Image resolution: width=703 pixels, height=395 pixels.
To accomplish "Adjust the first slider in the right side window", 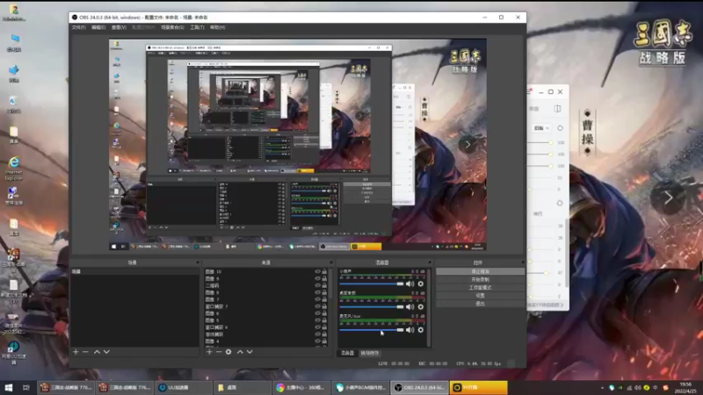I will point(540,142).
